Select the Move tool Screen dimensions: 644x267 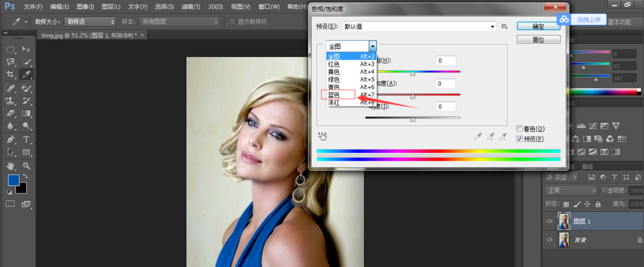[x=26, y=49]
